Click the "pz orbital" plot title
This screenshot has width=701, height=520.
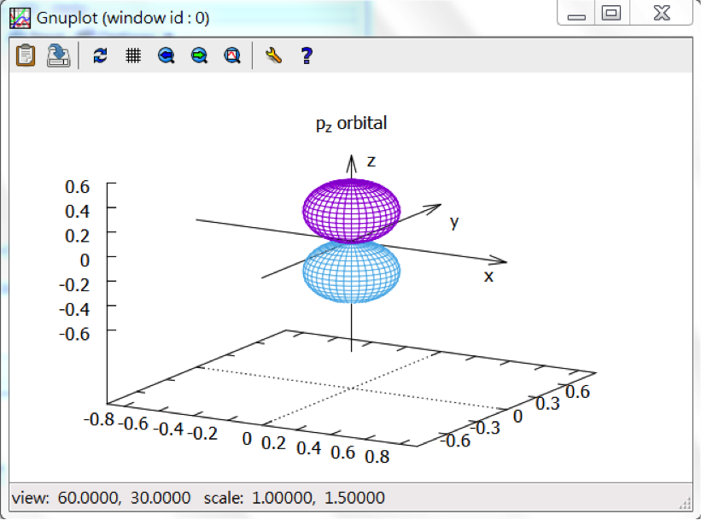tap(351, 124)
